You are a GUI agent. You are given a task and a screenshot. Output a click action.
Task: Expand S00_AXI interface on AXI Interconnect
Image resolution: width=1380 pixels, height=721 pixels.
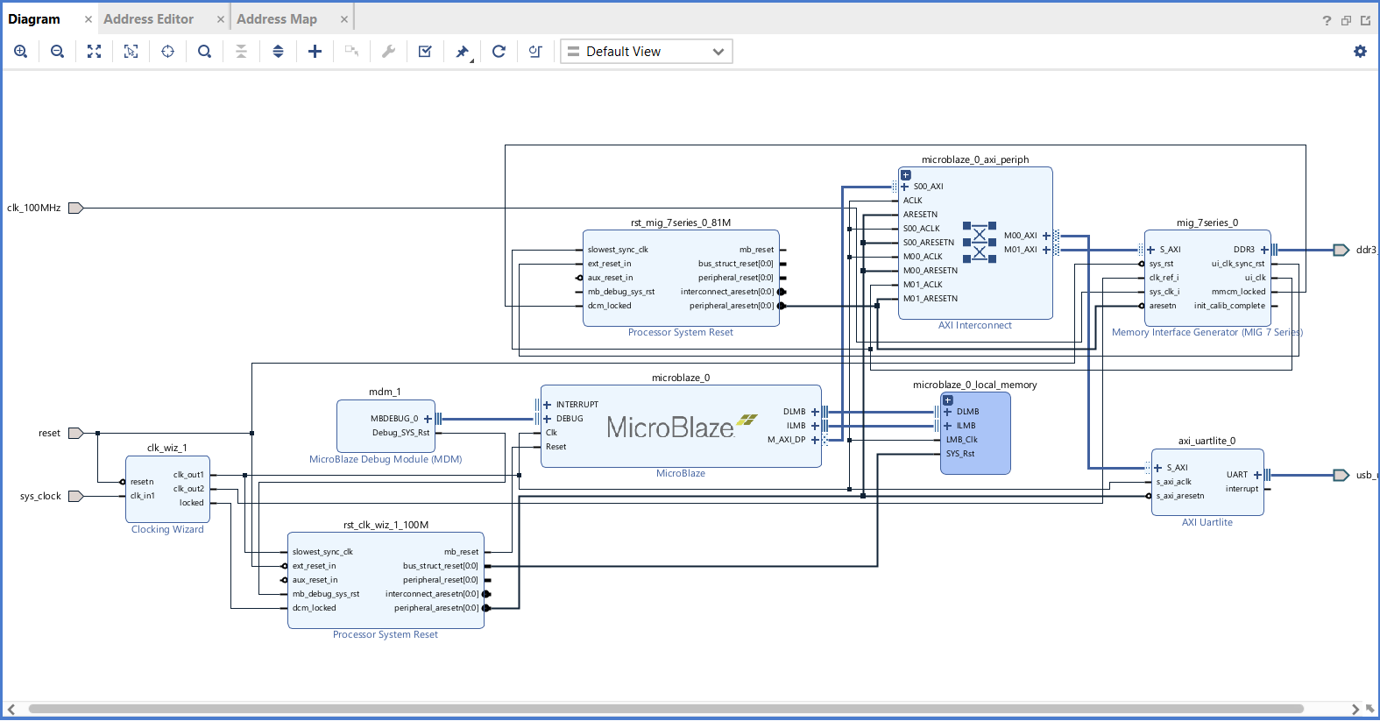905,187
